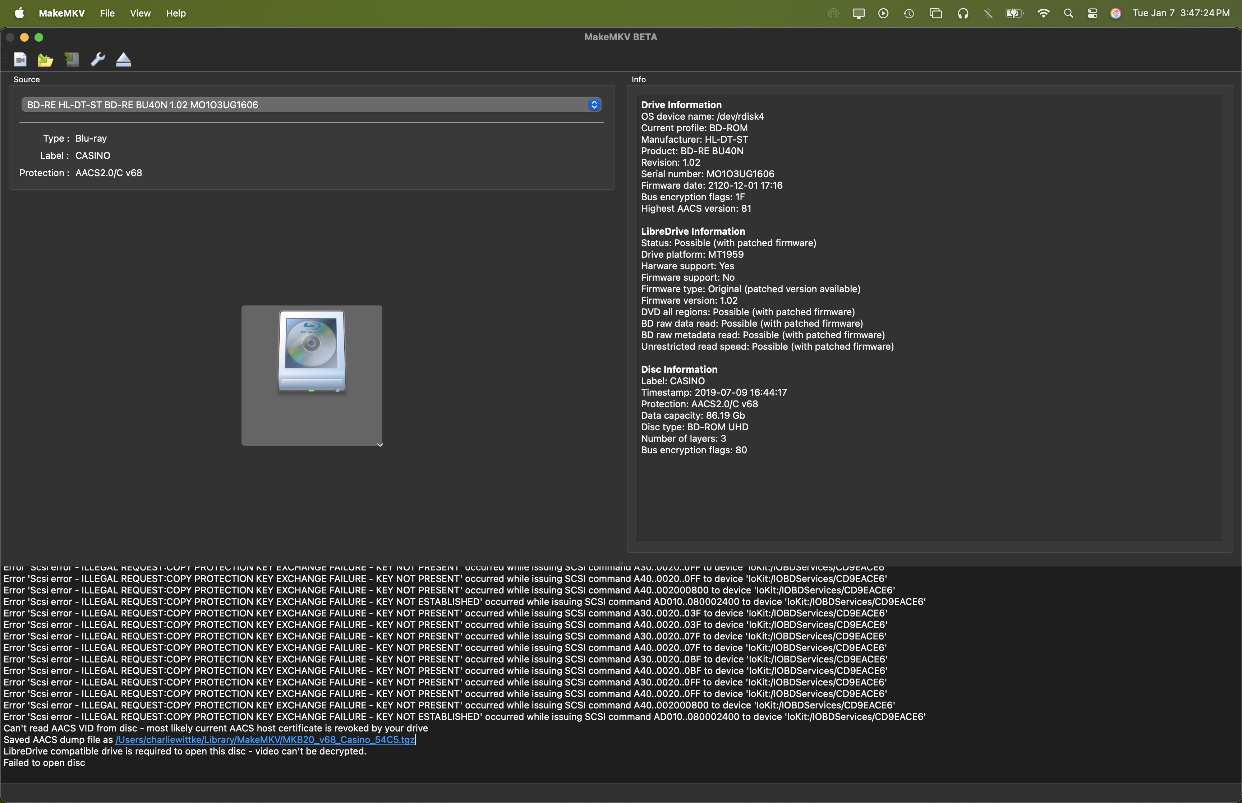This screenshot has width=1242, height=803.
Task: Click the Backup disc folder-arrow icon
Action: (45, 60)
